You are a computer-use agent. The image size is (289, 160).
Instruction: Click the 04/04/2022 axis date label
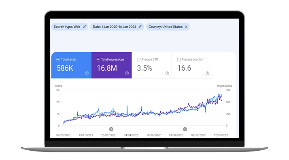[x=131, y=135]
